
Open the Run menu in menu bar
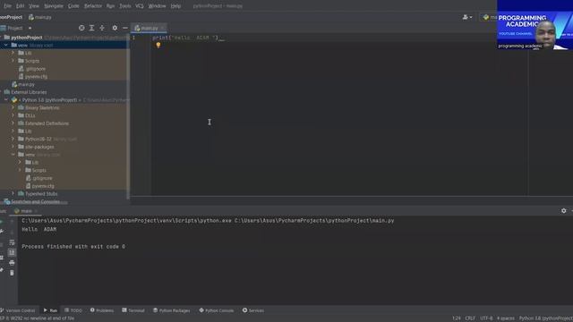[110, 6]
